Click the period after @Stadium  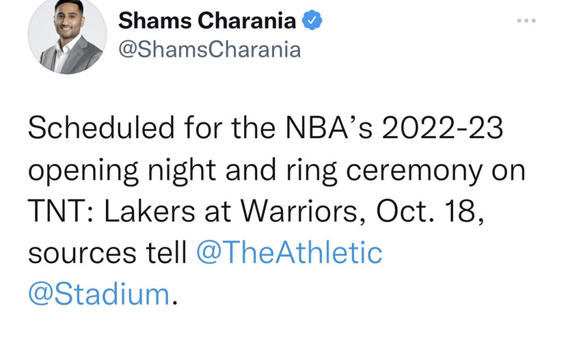pos(175,303)
